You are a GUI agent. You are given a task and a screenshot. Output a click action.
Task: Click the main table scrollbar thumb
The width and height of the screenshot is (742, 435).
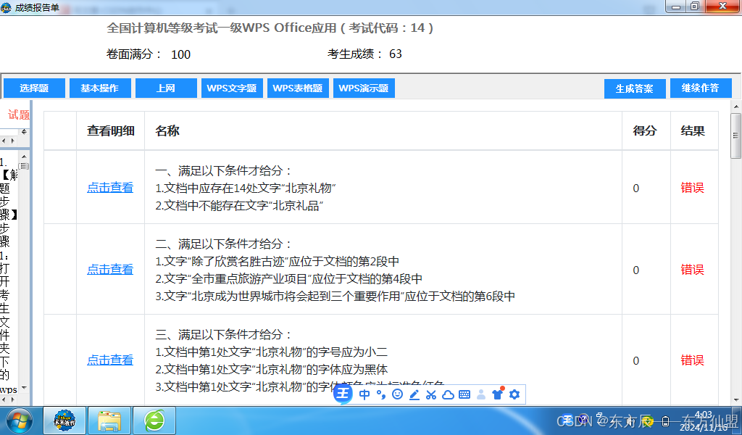[x=735, y=136]
